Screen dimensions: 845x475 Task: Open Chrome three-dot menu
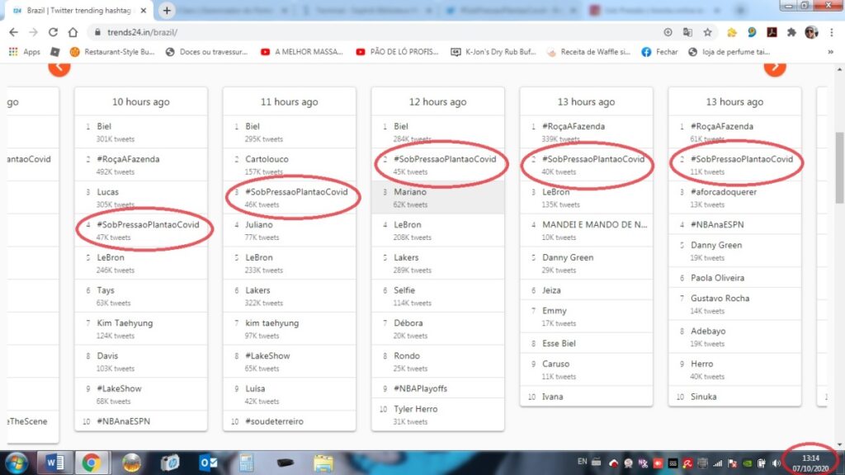pyautogui.click(x=832, y=32)
